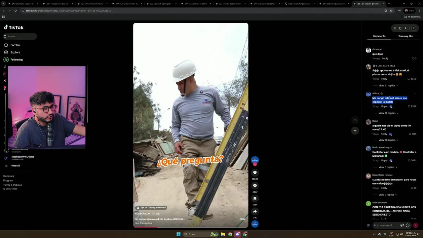
Task: Open a new browser tab with plus
Action: pyautogui.click(x=389, y=4)
